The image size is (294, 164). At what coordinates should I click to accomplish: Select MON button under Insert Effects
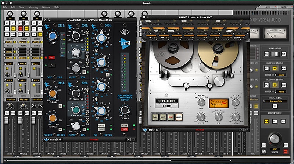click(x=283, y=54)
